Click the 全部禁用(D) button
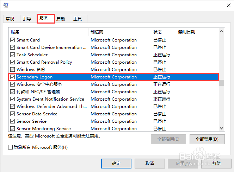Image resolution: width=234 pixels, height=172 pixels. [x=207, y=139]
